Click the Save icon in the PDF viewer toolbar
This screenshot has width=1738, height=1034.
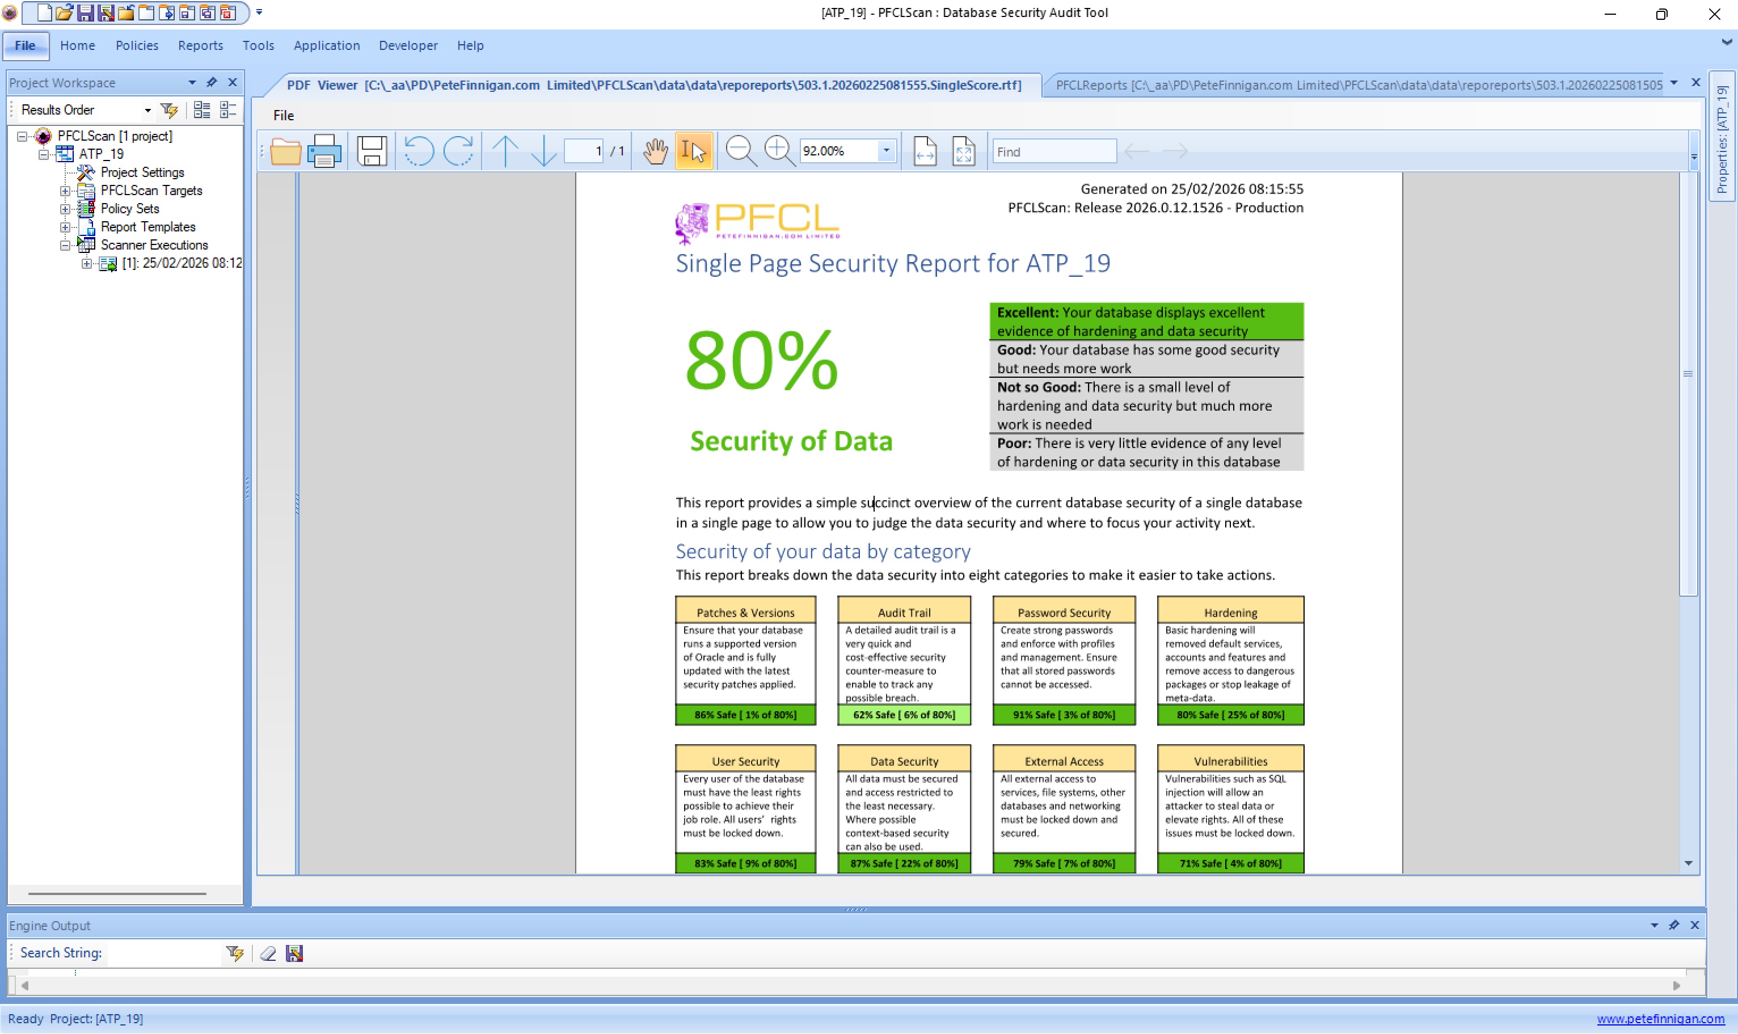coord(372,150)
